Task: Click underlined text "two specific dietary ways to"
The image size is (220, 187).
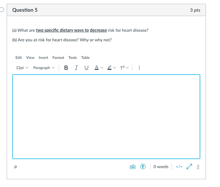Action: coord(62,30)
